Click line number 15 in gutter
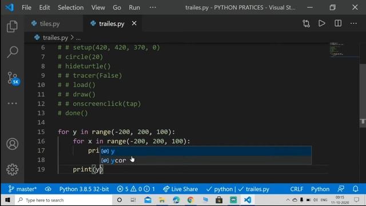This screenshot has width=366, height=206. (41, 132)
